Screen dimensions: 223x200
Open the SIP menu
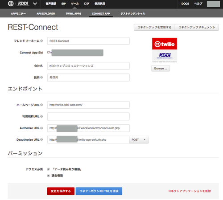pyautogui.click(x=63, y=4)
